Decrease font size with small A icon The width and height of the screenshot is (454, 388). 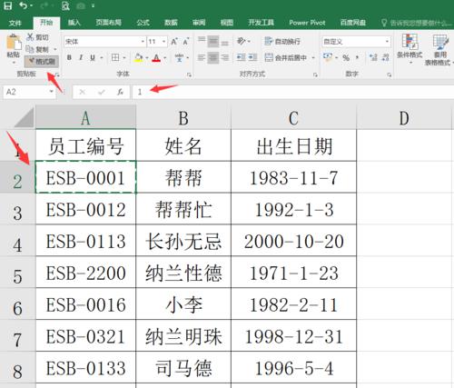point(186,42)
